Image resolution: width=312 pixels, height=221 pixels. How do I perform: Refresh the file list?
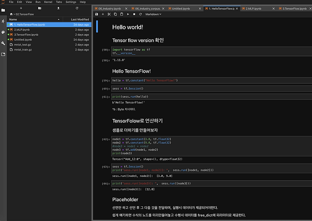point(77,8)
